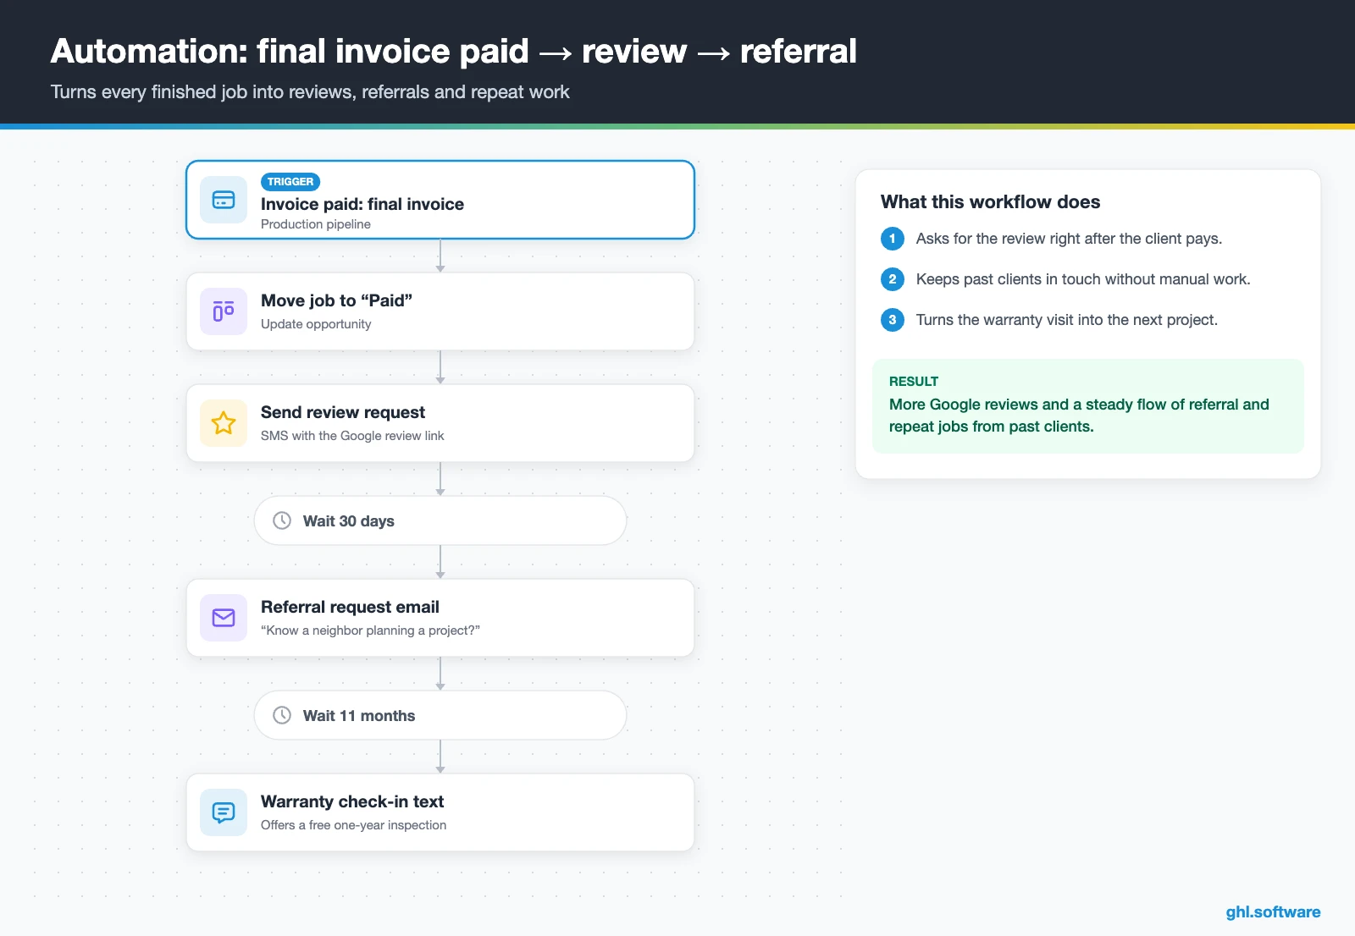
Task: Click "Turns the warranty visit" line
Action: pyautogui.click(x=1067, y=320)
